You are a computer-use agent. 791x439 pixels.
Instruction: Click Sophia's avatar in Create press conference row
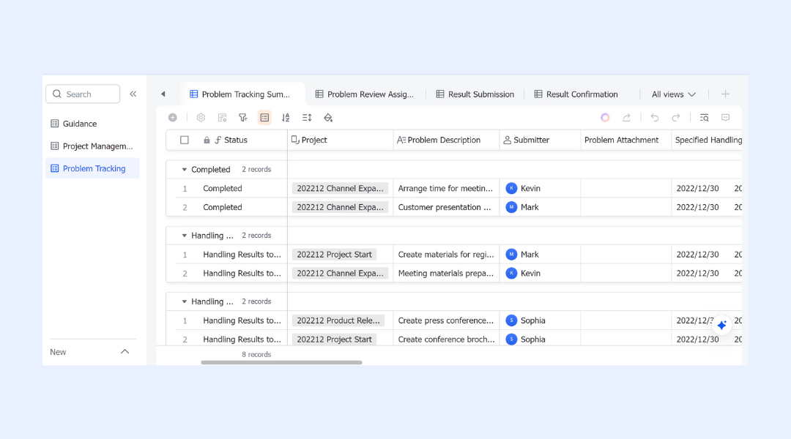point(511,320)
